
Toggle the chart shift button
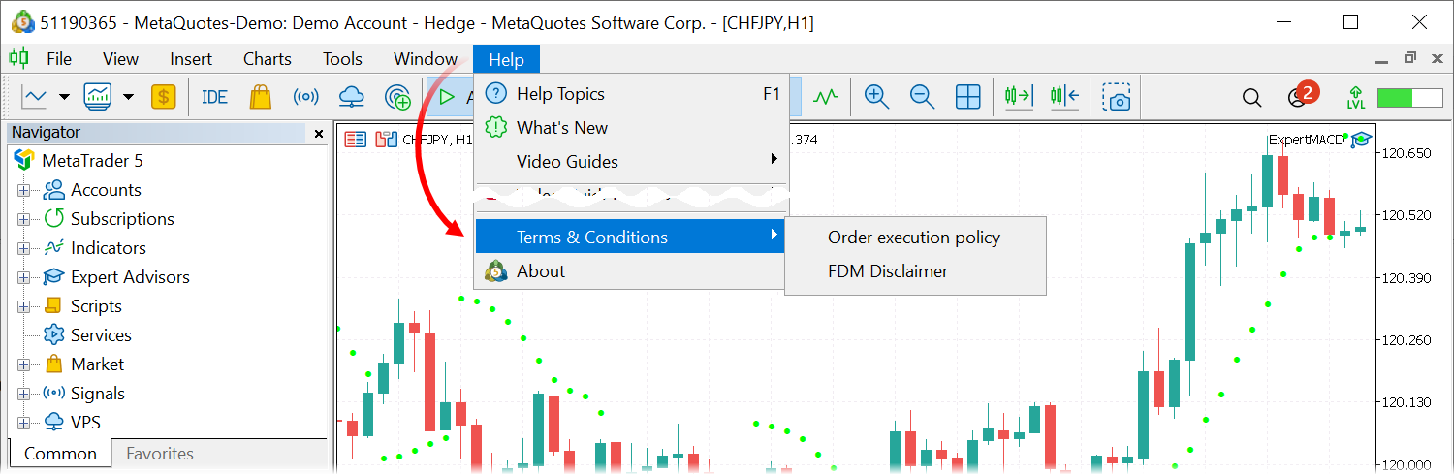(x=1064, y=97)
